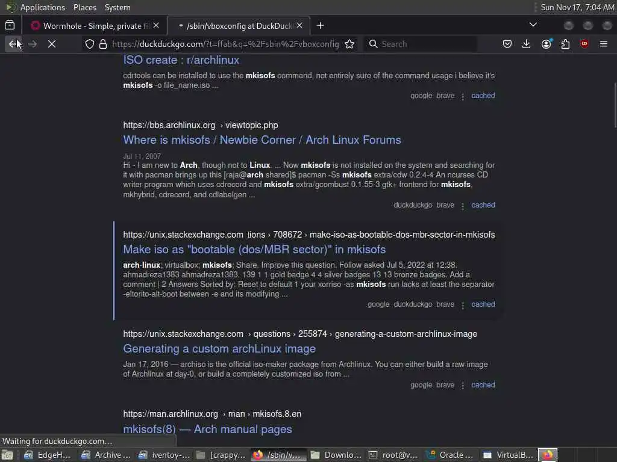Open cached link for custom archLinux image
This screenshot has width=617, height=462.
pyautogui.click(x=483, y=385)
